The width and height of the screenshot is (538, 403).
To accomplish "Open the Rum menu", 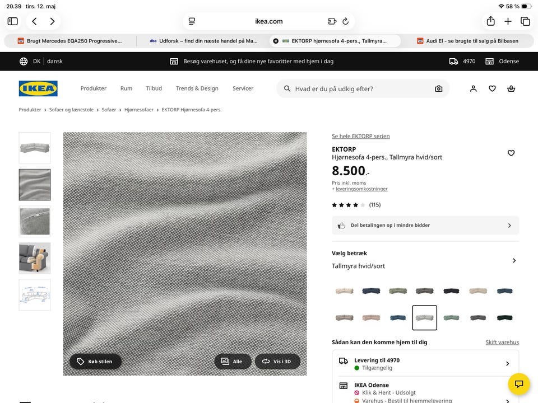I will tap(126, 88).
